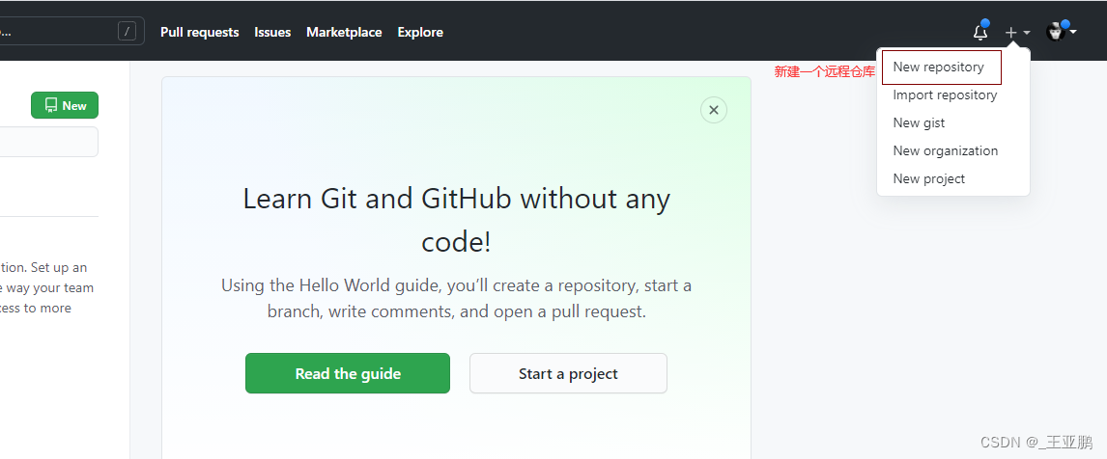Image resolution: width=1107 pixels, height=459 pixels.
Task: Open the user avatar menu
Action: (1061, 32)
